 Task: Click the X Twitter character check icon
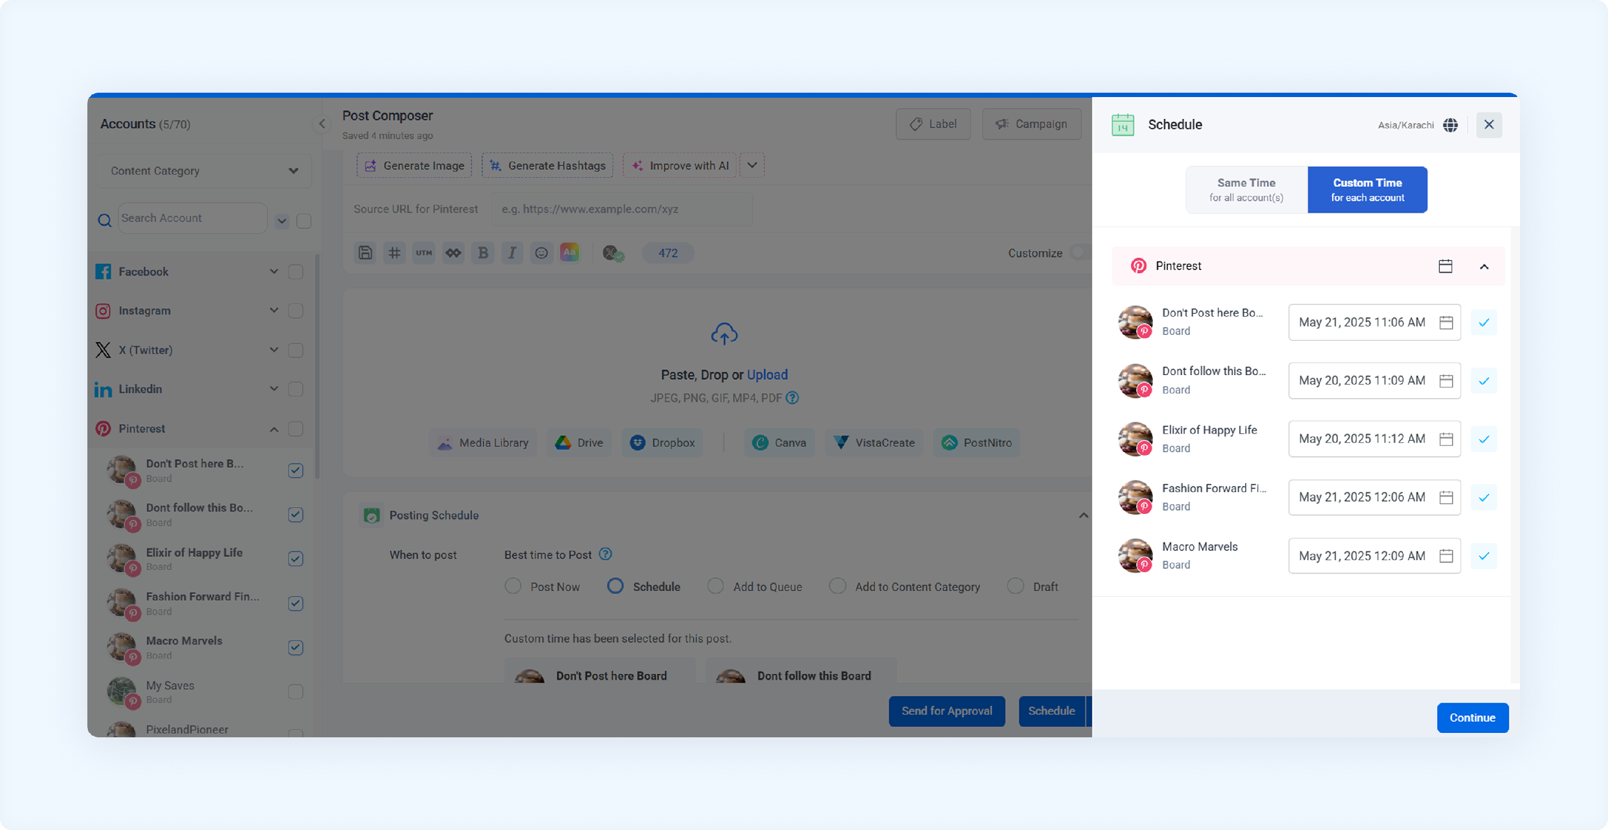pyautogui.click(x=613, y=253)
